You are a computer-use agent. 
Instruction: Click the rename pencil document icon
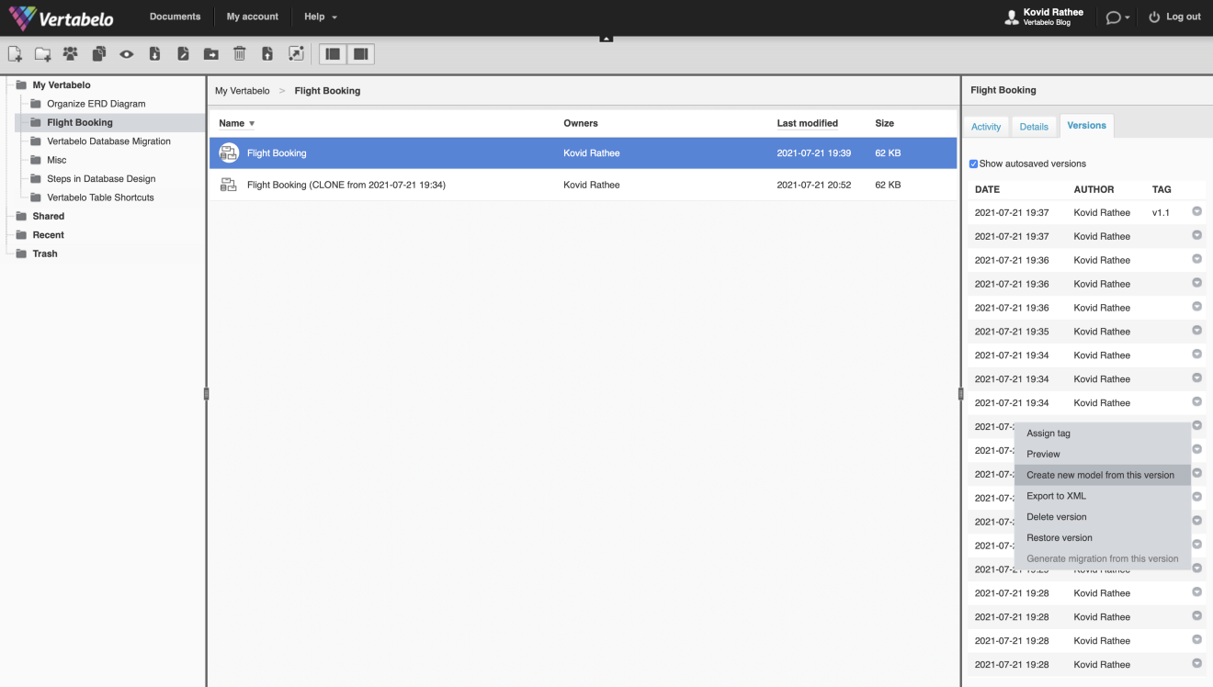183,54
